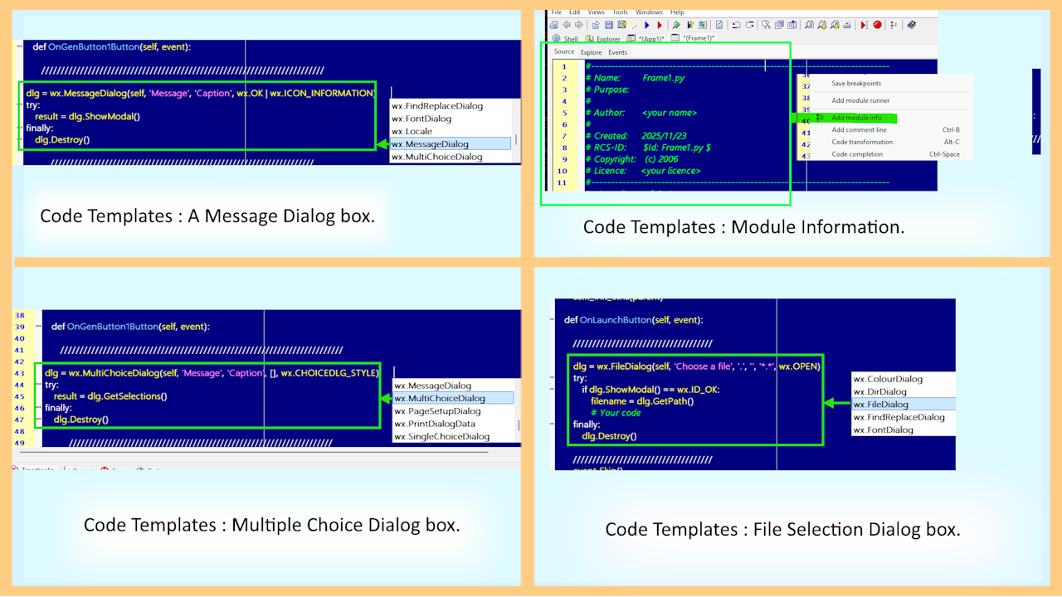Click the help book toolbar icon
The image size is (1062, 597).
pyautogui.click(x=911, y=25)
